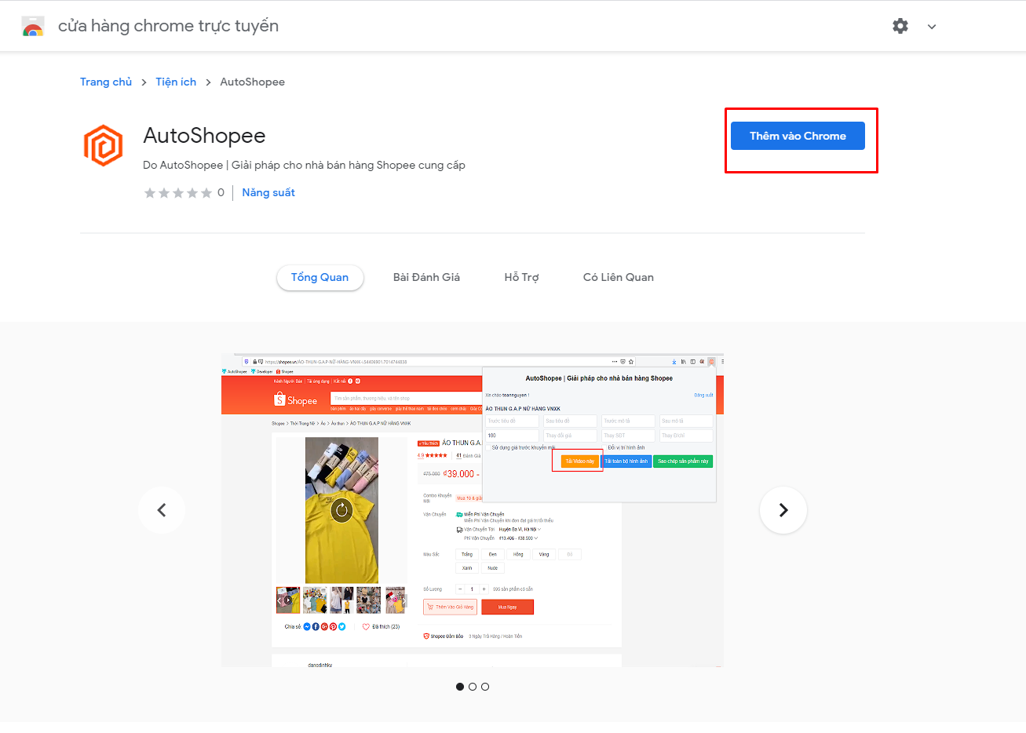Expand the account dropdown arrow beside the gear
Image resolution: width=1026 pixels, height=733 pixels.
point(932,27)
